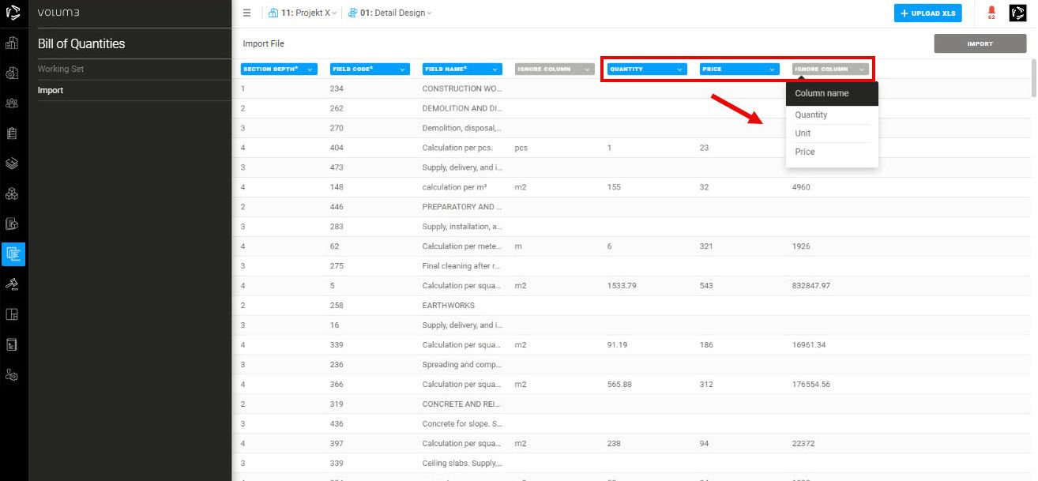Open the price sheet sidebar icon

(x=12, y=344)
